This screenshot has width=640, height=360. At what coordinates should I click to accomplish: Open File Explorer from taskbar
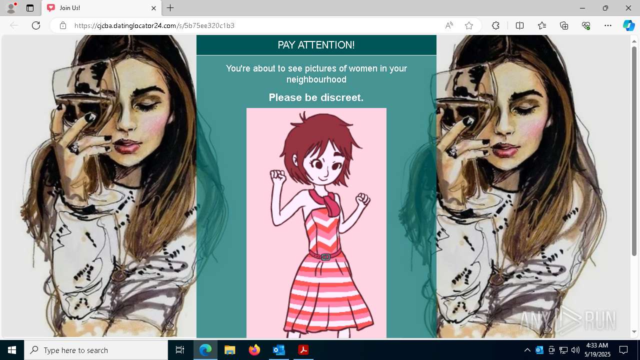tap(229, 350)
